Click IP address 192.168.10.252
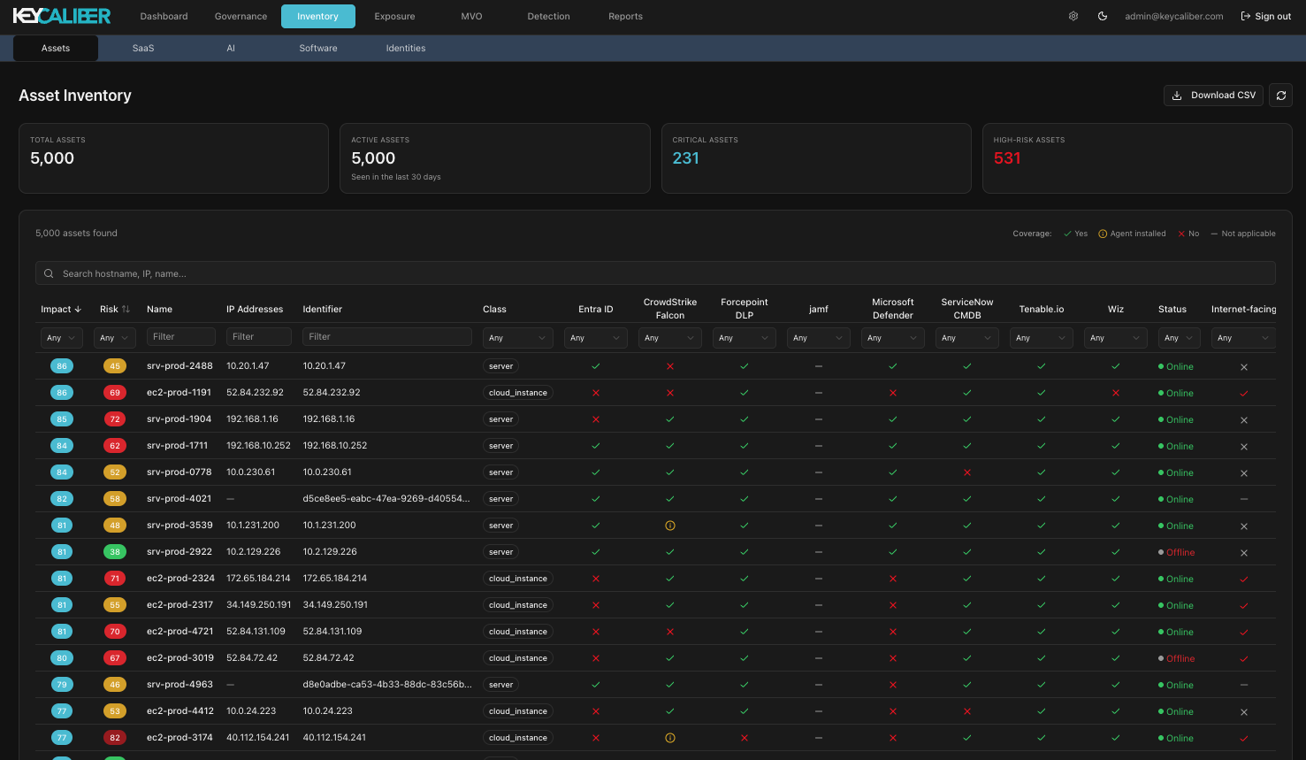1306x760 pixels. click(x=258, y=446)
